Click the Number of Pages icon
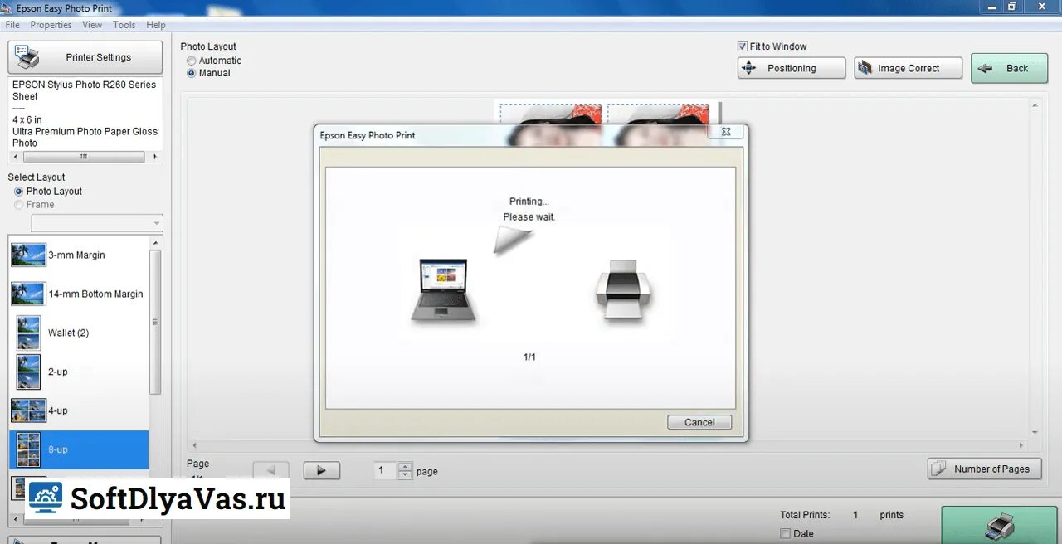Image resolution: width=1062 pixels, height=544 pixels. tap(938, 469)
